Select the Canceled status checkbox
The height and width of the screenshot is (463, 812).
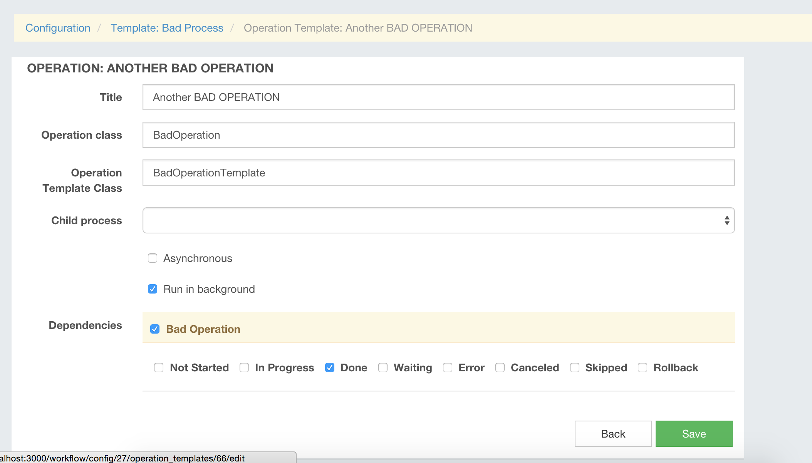[x=500, y=367]
